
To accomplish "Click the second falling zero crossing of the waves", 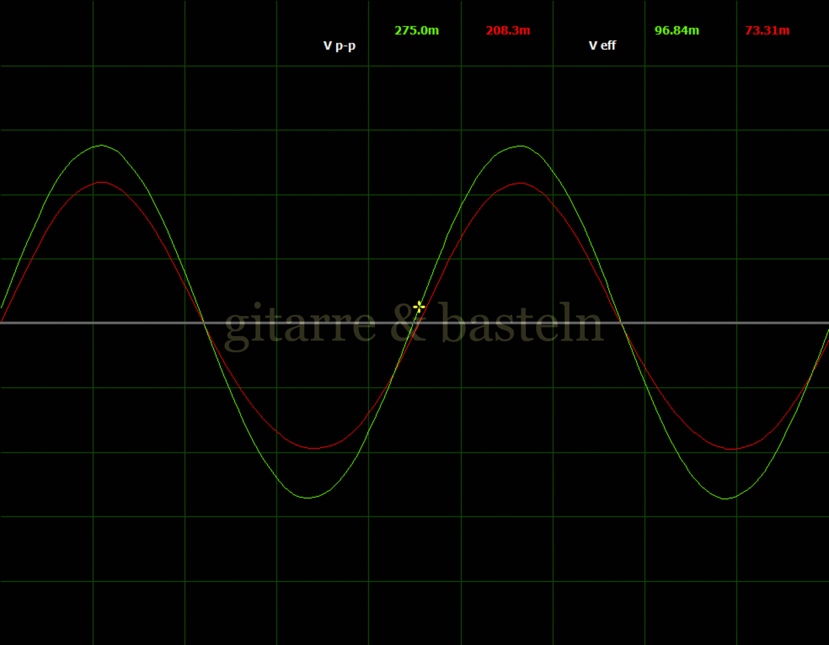I will click(x=622, y=322).
